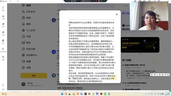Click the weather widget on taskbar

[4, 94]
